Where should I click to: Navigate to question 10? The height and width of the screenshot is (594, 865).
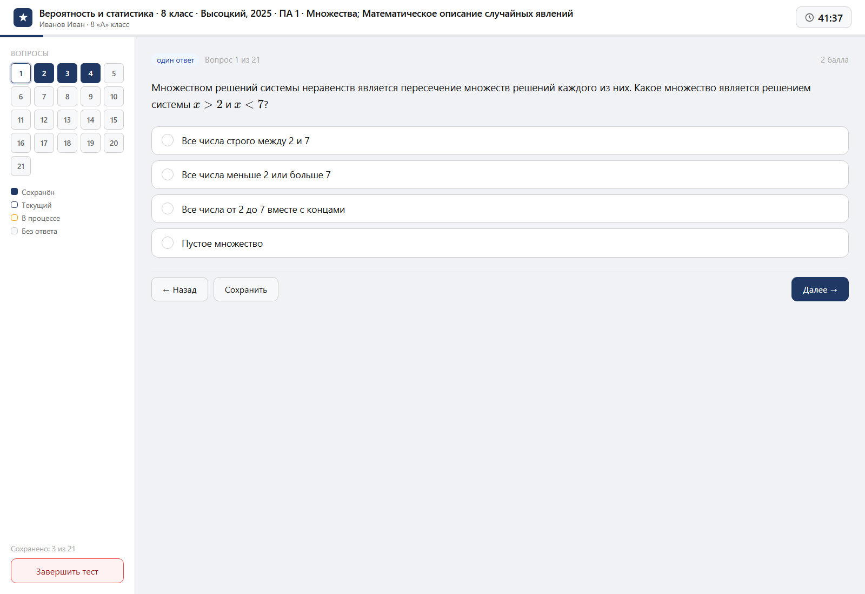114,97
